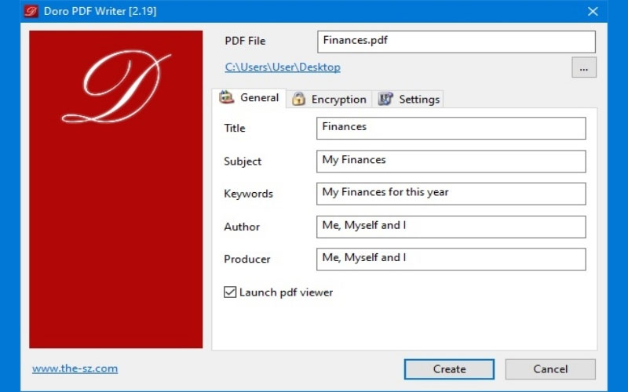Click the 'Doro PDF Writer [2.19]' title text

tap(100, 11)
